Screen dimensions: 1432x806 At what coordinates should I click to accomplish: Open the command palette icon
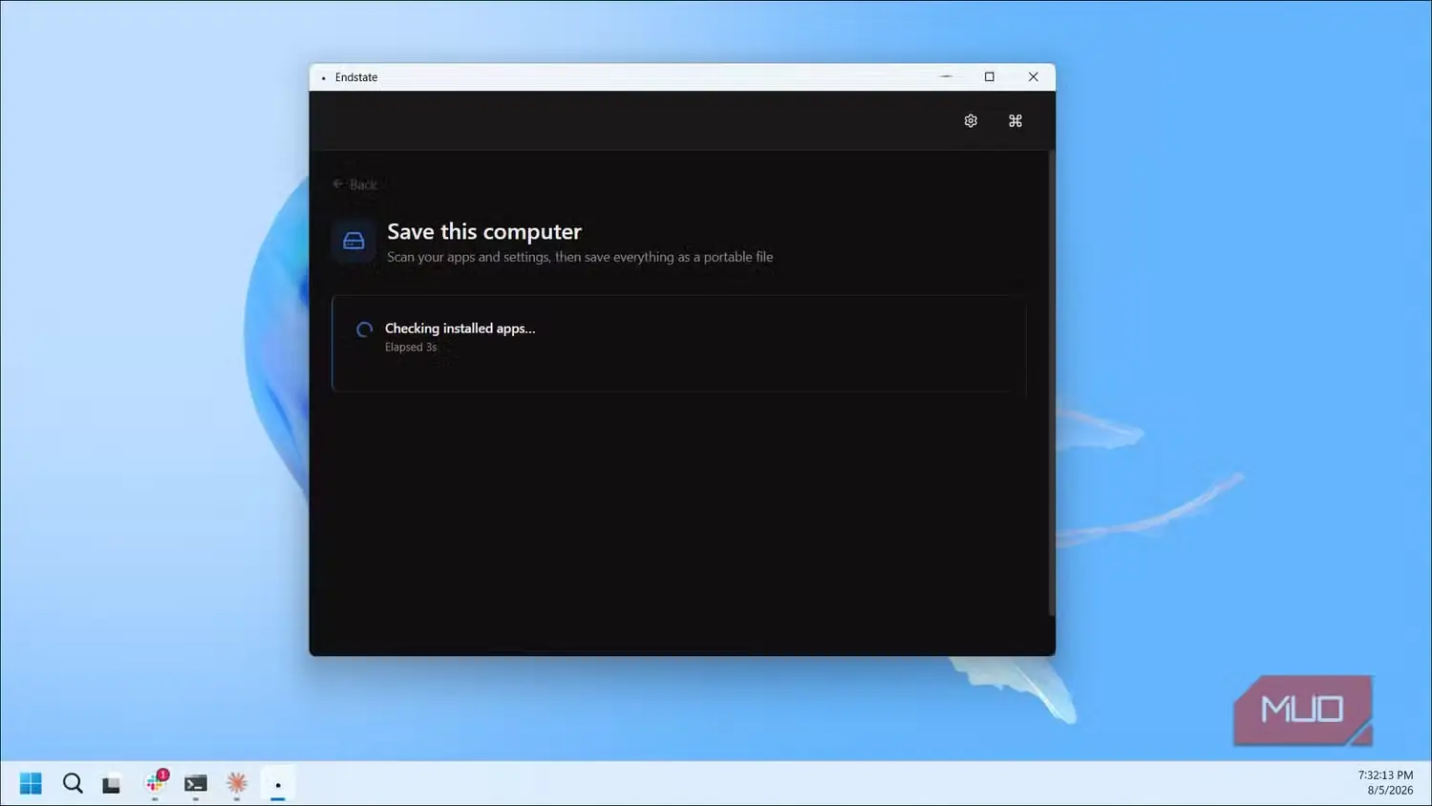click(1015, 120)
